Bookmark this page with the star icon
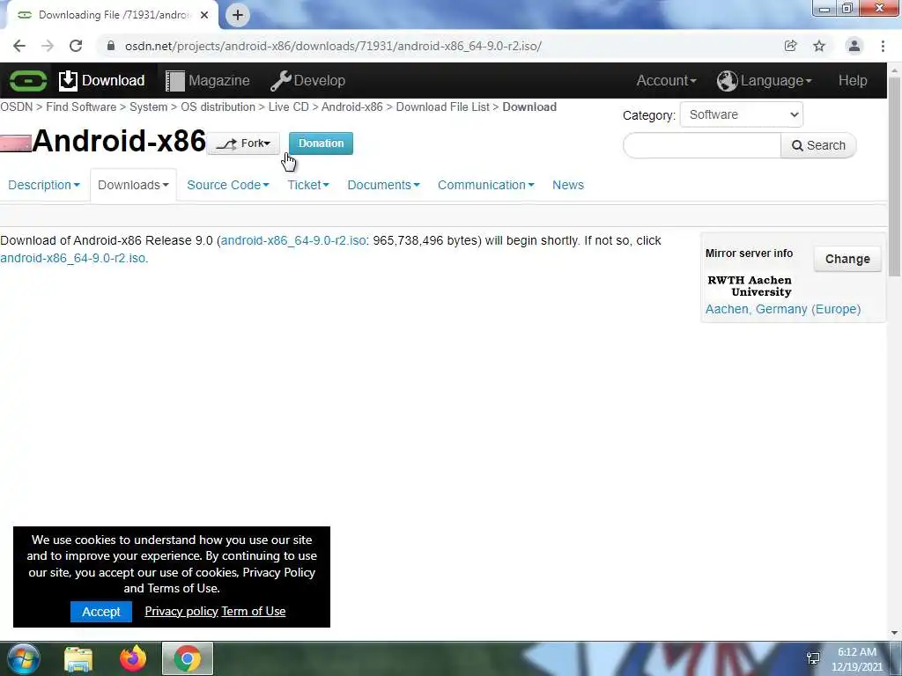Image resolution: width=902 pixels, height=676 pixels. click(x=819, y=46)
